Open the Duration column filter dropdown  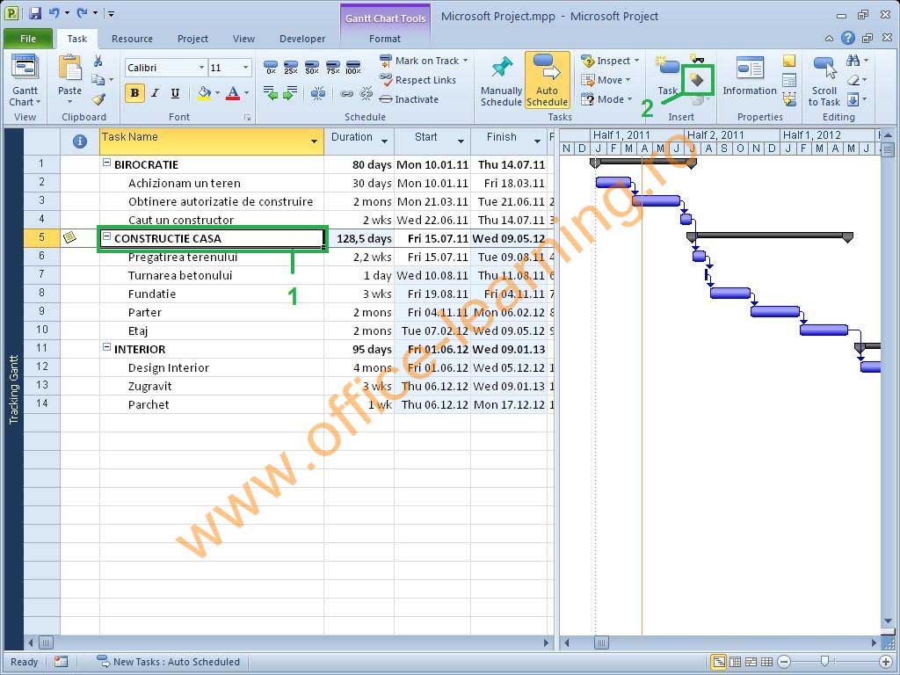tap(384, 142)
